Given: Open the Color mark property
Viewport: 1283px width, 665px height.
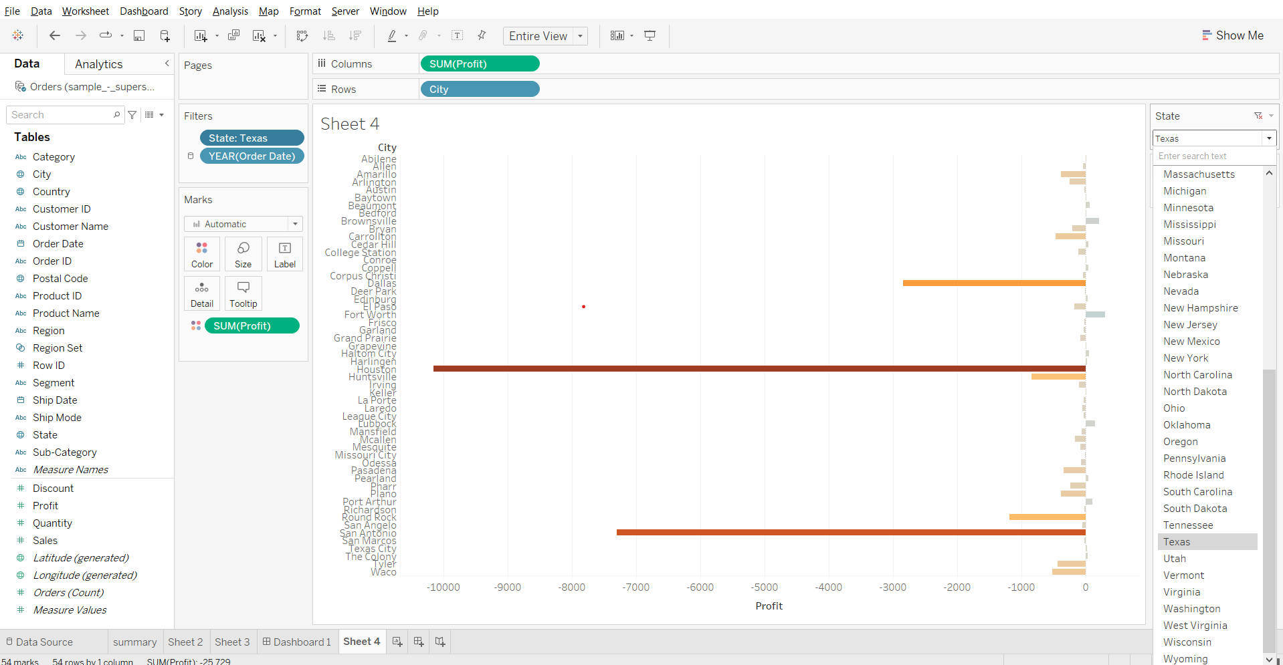Looking at the screenshot, I should [x=201, y=254].
